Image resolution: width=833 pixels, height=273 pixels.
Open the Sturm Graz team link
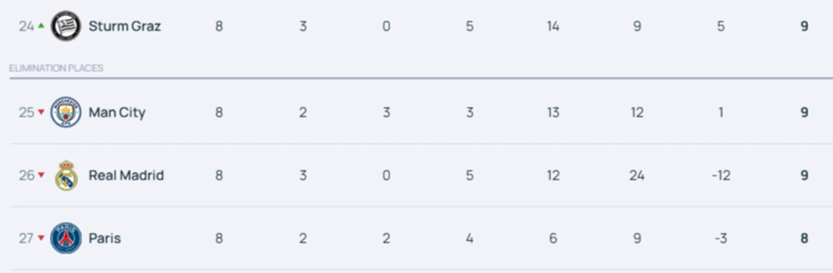pos(124,26)
